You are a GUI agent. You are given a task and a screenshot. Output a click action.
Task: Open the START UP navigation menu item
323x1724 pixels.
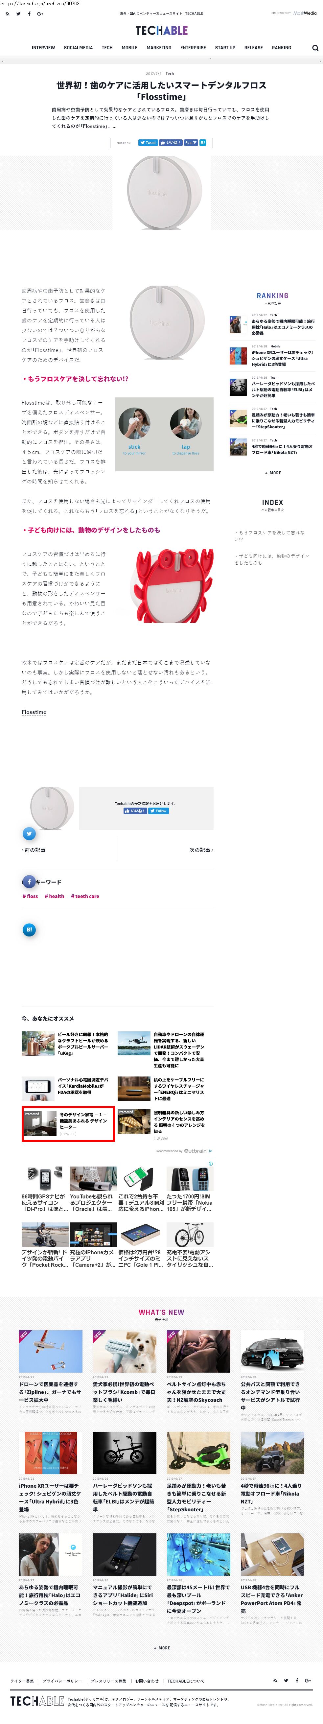(225, 48)
